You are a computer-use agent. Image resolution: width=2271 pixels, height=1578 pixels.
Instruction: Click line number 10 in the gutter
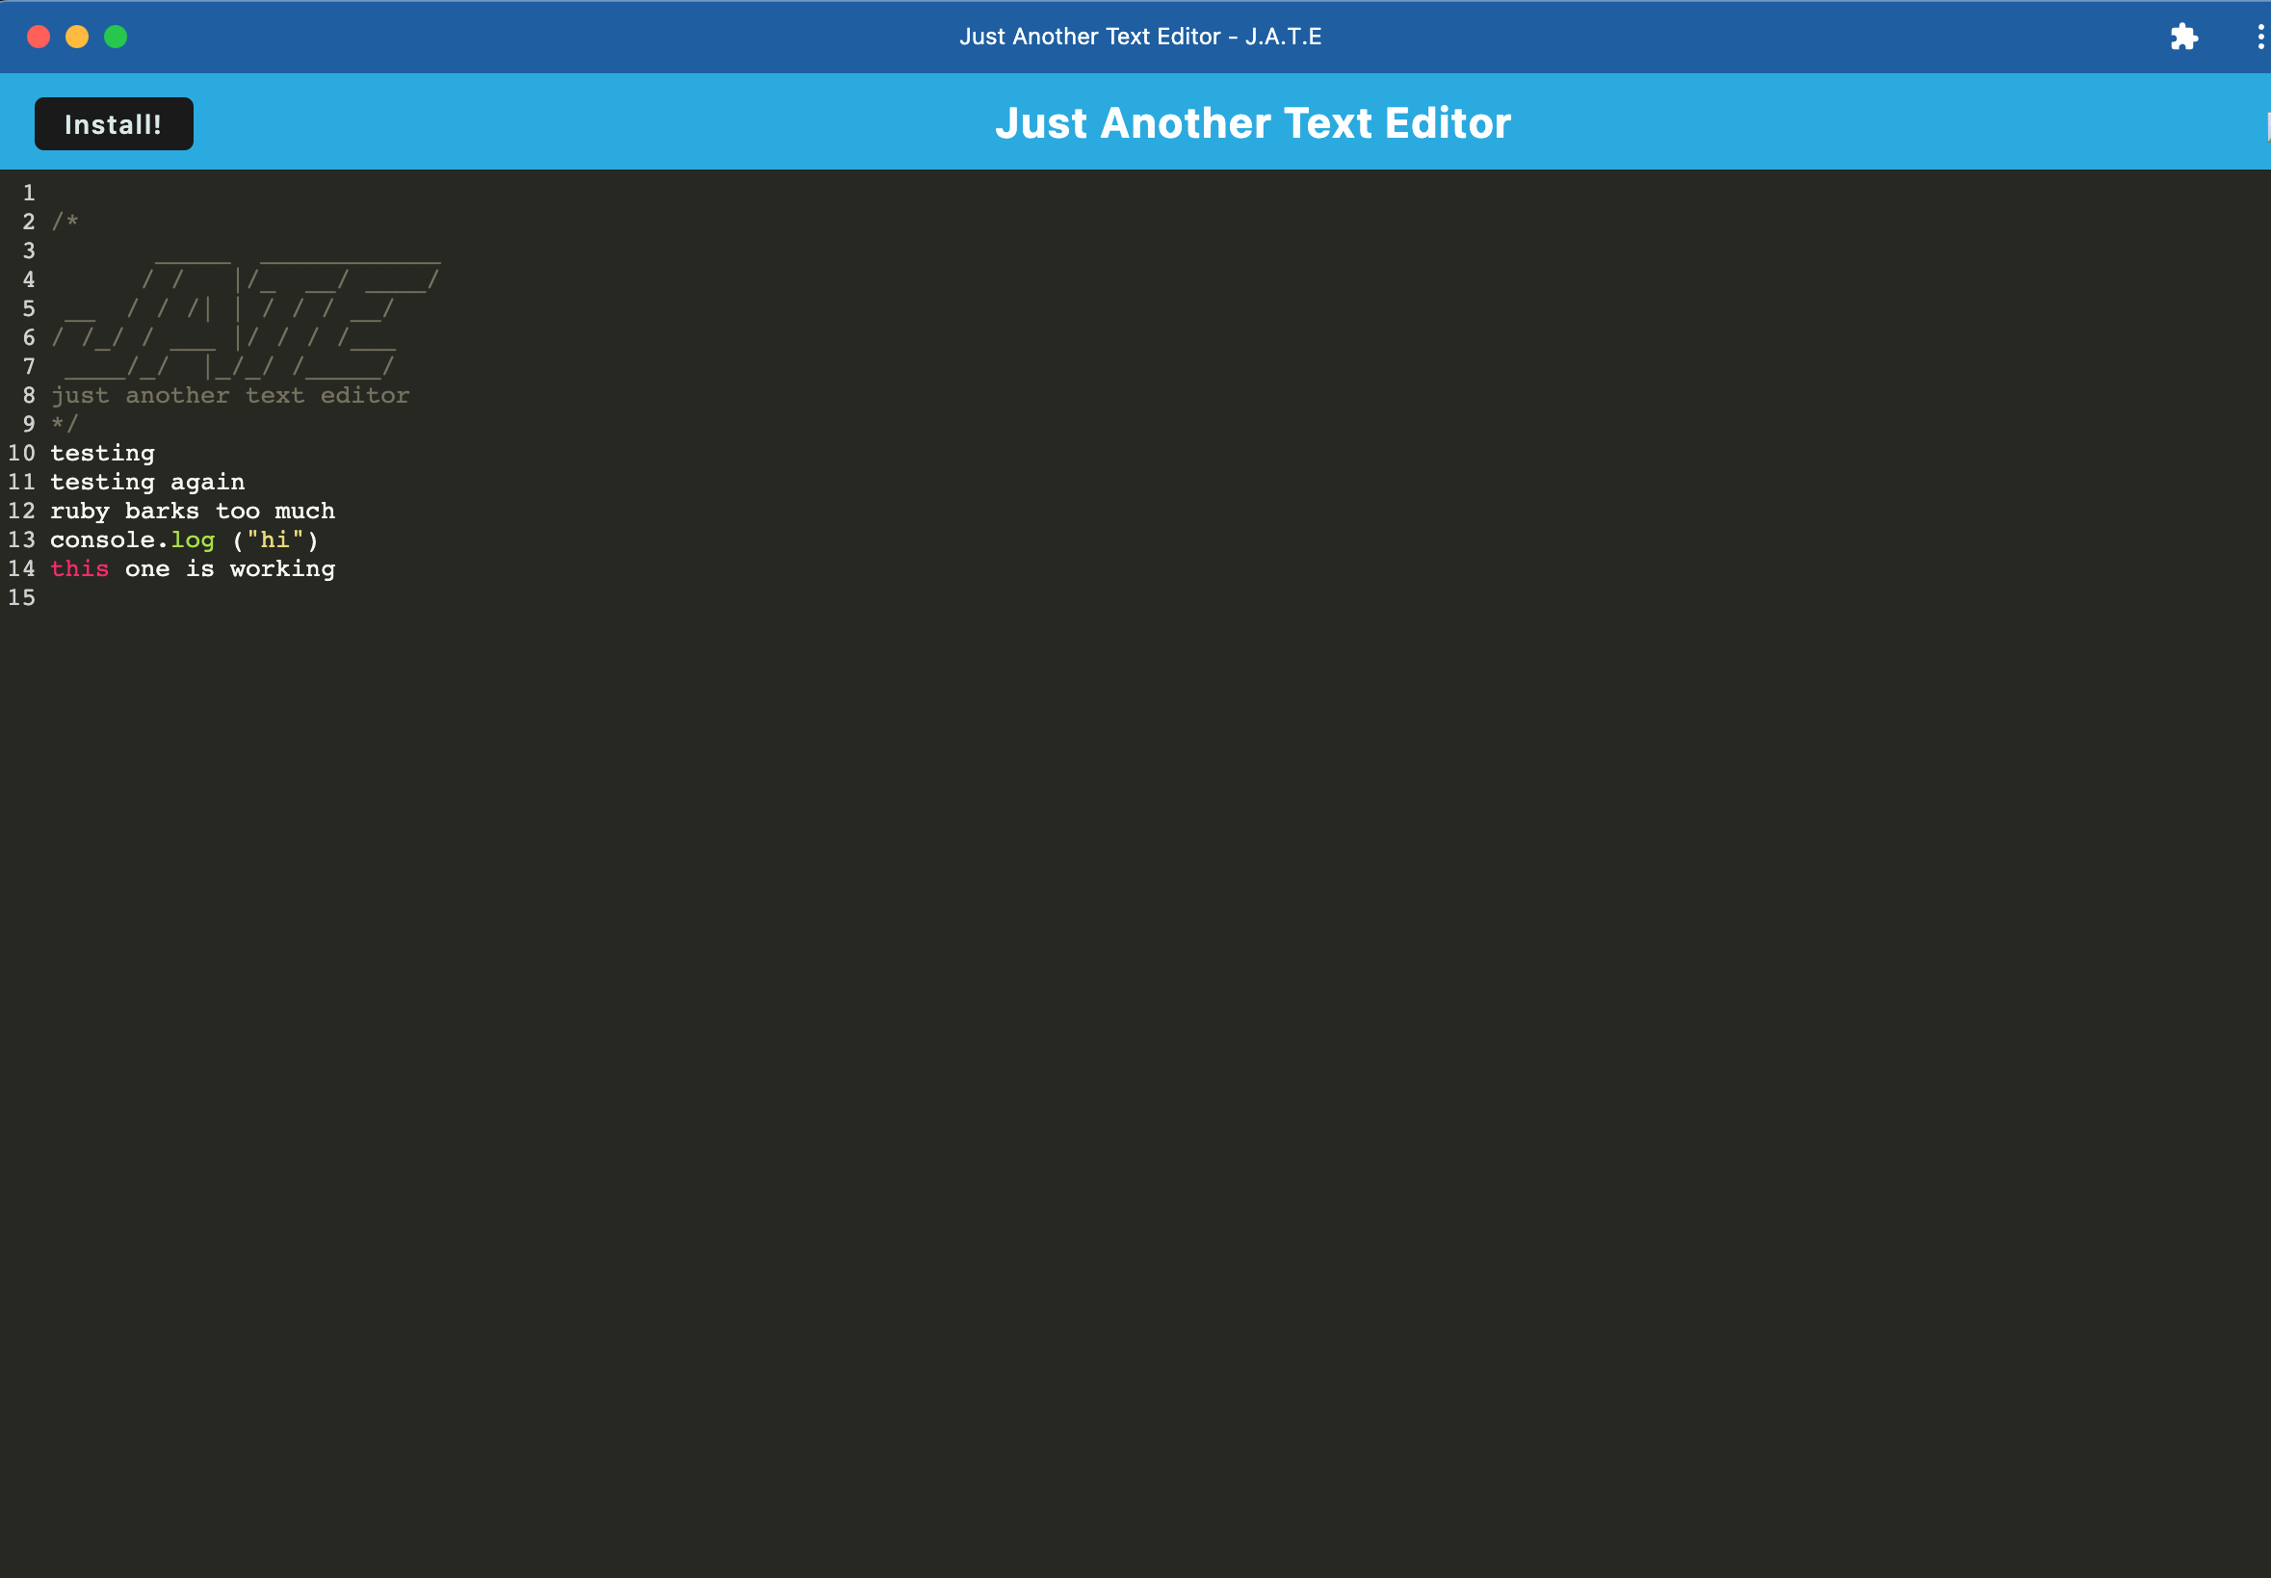(x=22, y=452)
